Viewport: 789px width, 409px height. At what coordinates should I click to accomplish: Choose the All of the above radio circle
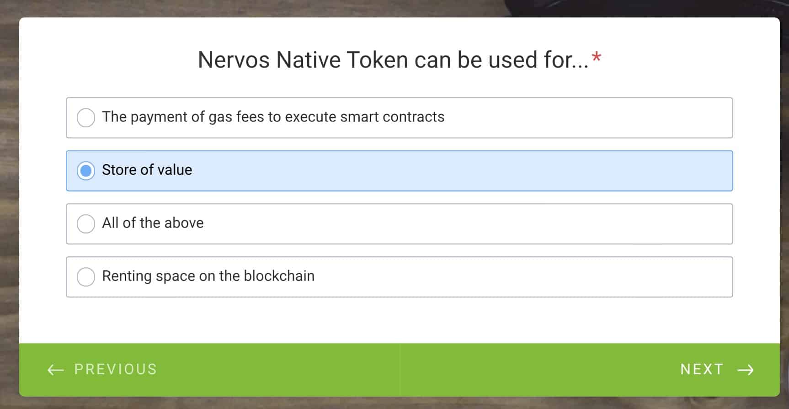point(86,224)
